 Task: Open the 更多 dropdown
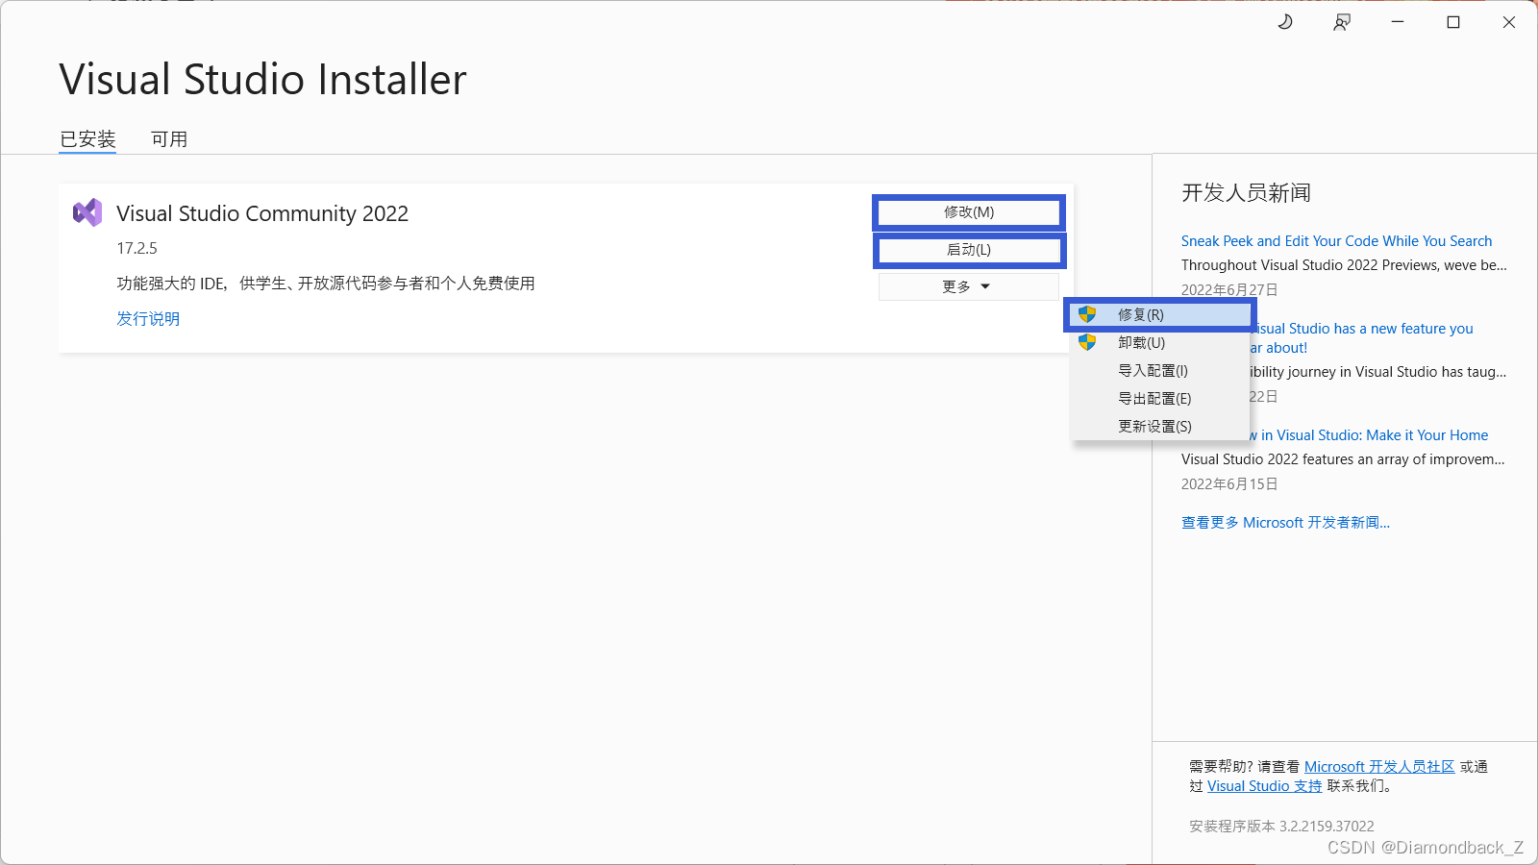click(x=969, y=286)
